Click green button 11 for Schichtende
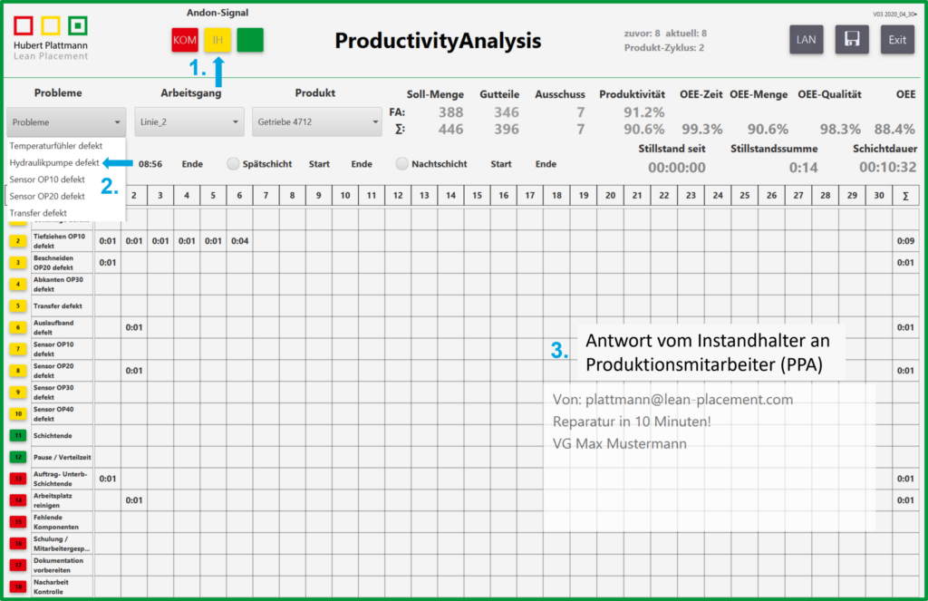 click(x=18, y=435)
